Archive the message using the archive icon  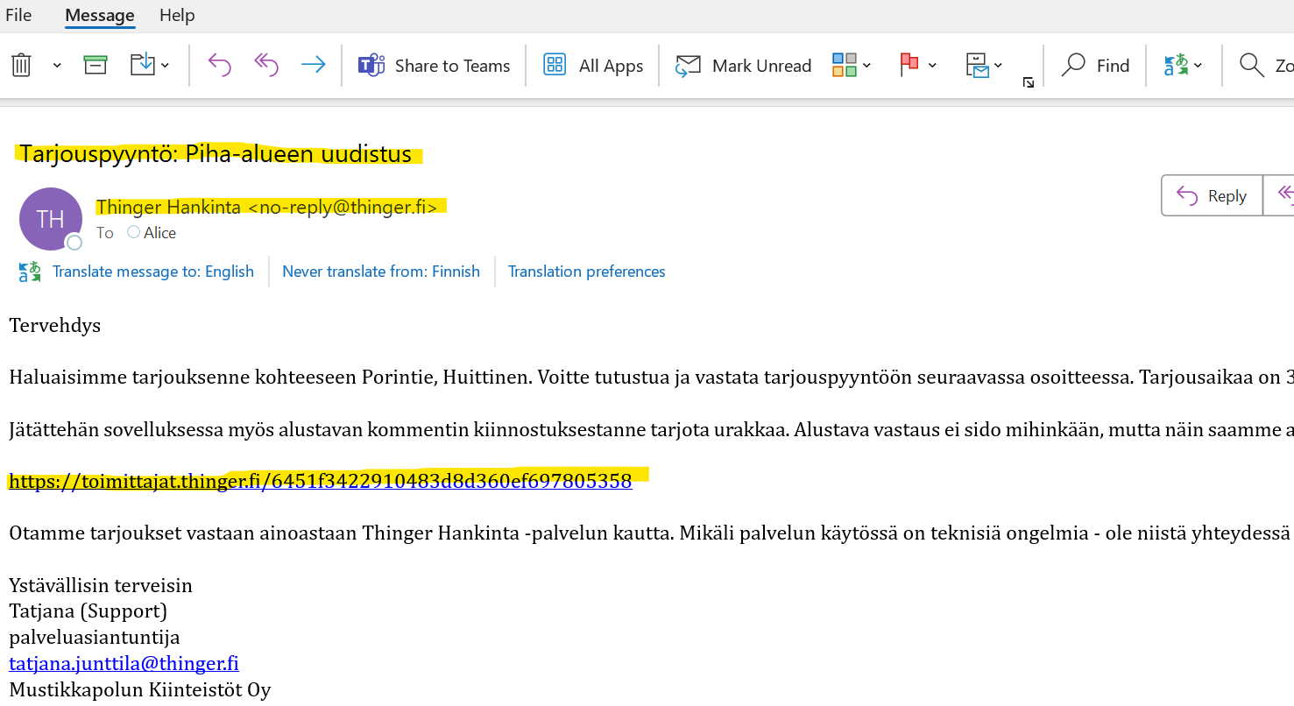(x=95, y=65)
